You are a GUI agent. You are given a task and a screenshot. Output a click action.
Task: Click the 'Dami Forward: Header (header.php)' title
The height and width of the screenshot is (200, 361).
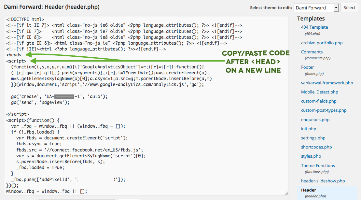(x=52, y=7)
